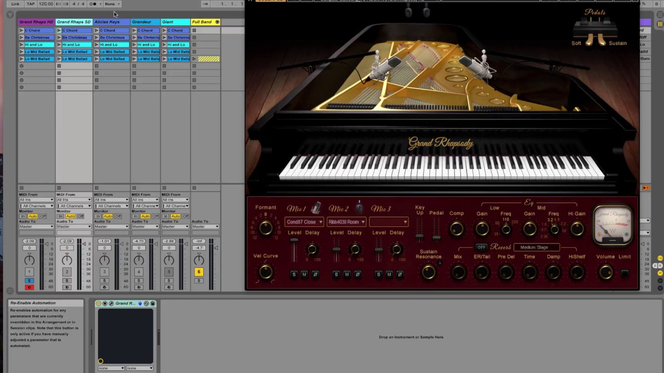664x373 pixels.
Task: Adjust the Pedal fader
Action: pos(436,238)
